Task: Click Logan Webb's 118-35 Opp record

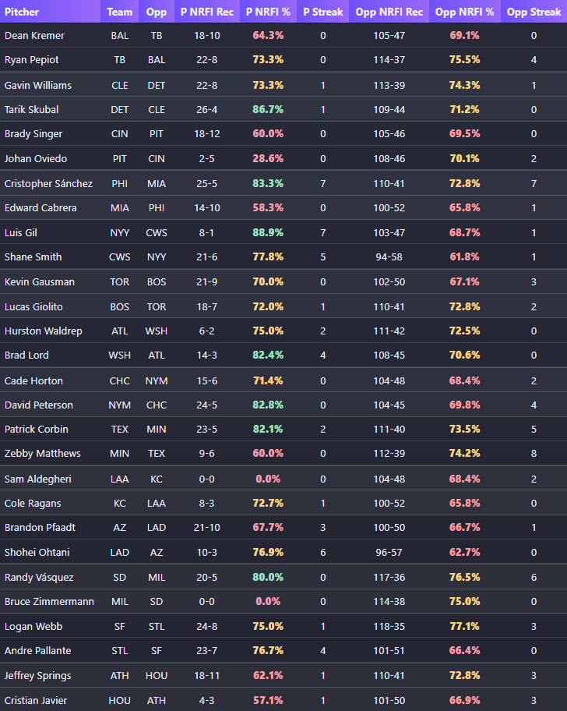Action: pos(389,626)
